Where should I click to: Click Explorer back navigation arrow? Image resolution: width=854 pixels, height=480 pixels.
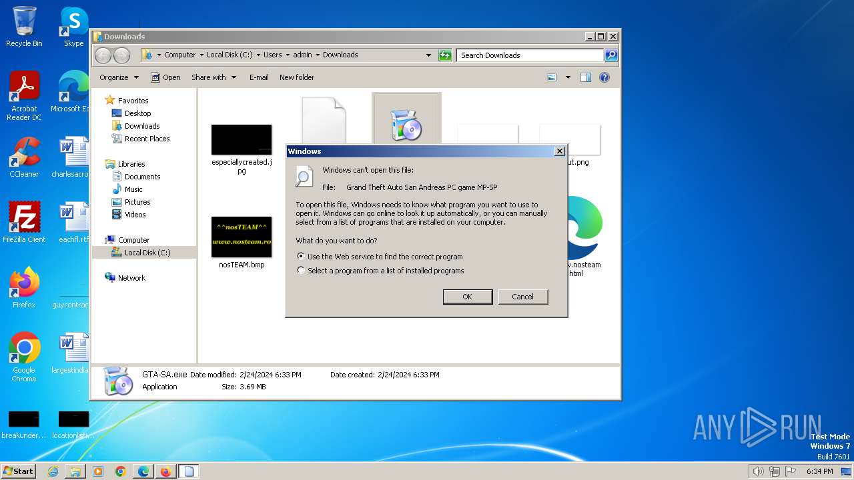pyautogui.click(x=103, y=55)
